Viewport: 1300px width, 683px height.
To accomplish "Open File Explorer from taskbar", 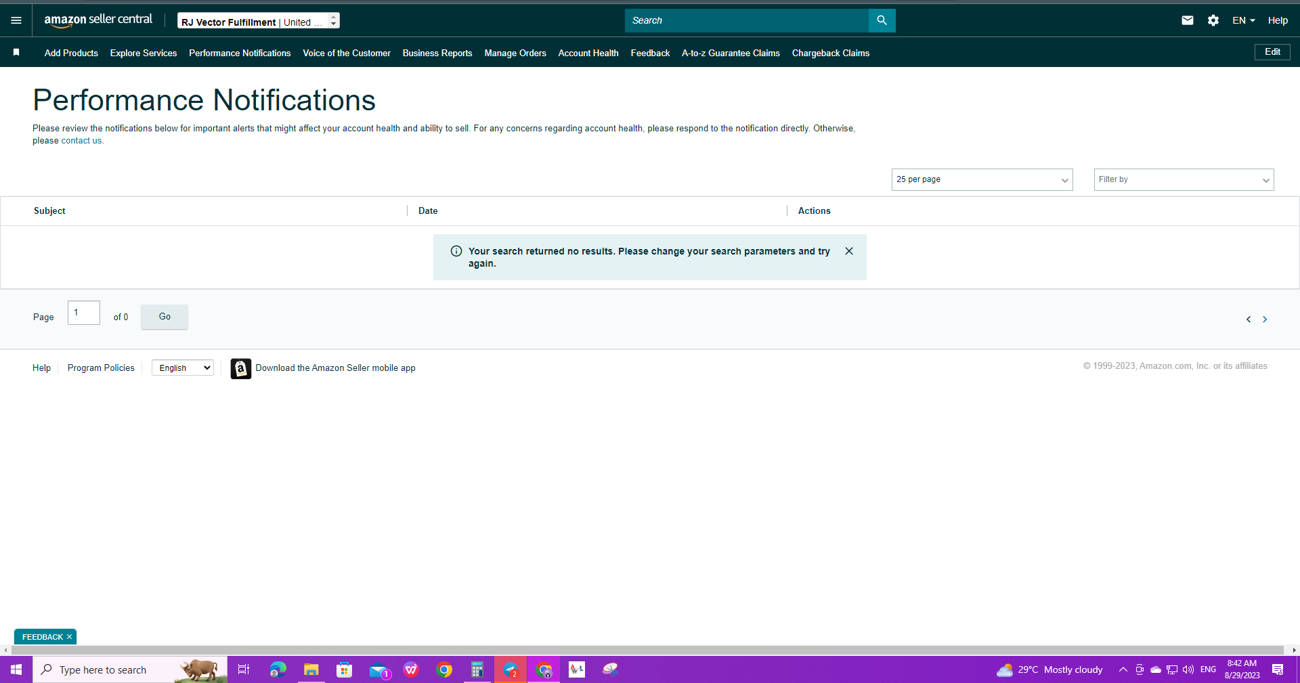I will pos(311,669).
